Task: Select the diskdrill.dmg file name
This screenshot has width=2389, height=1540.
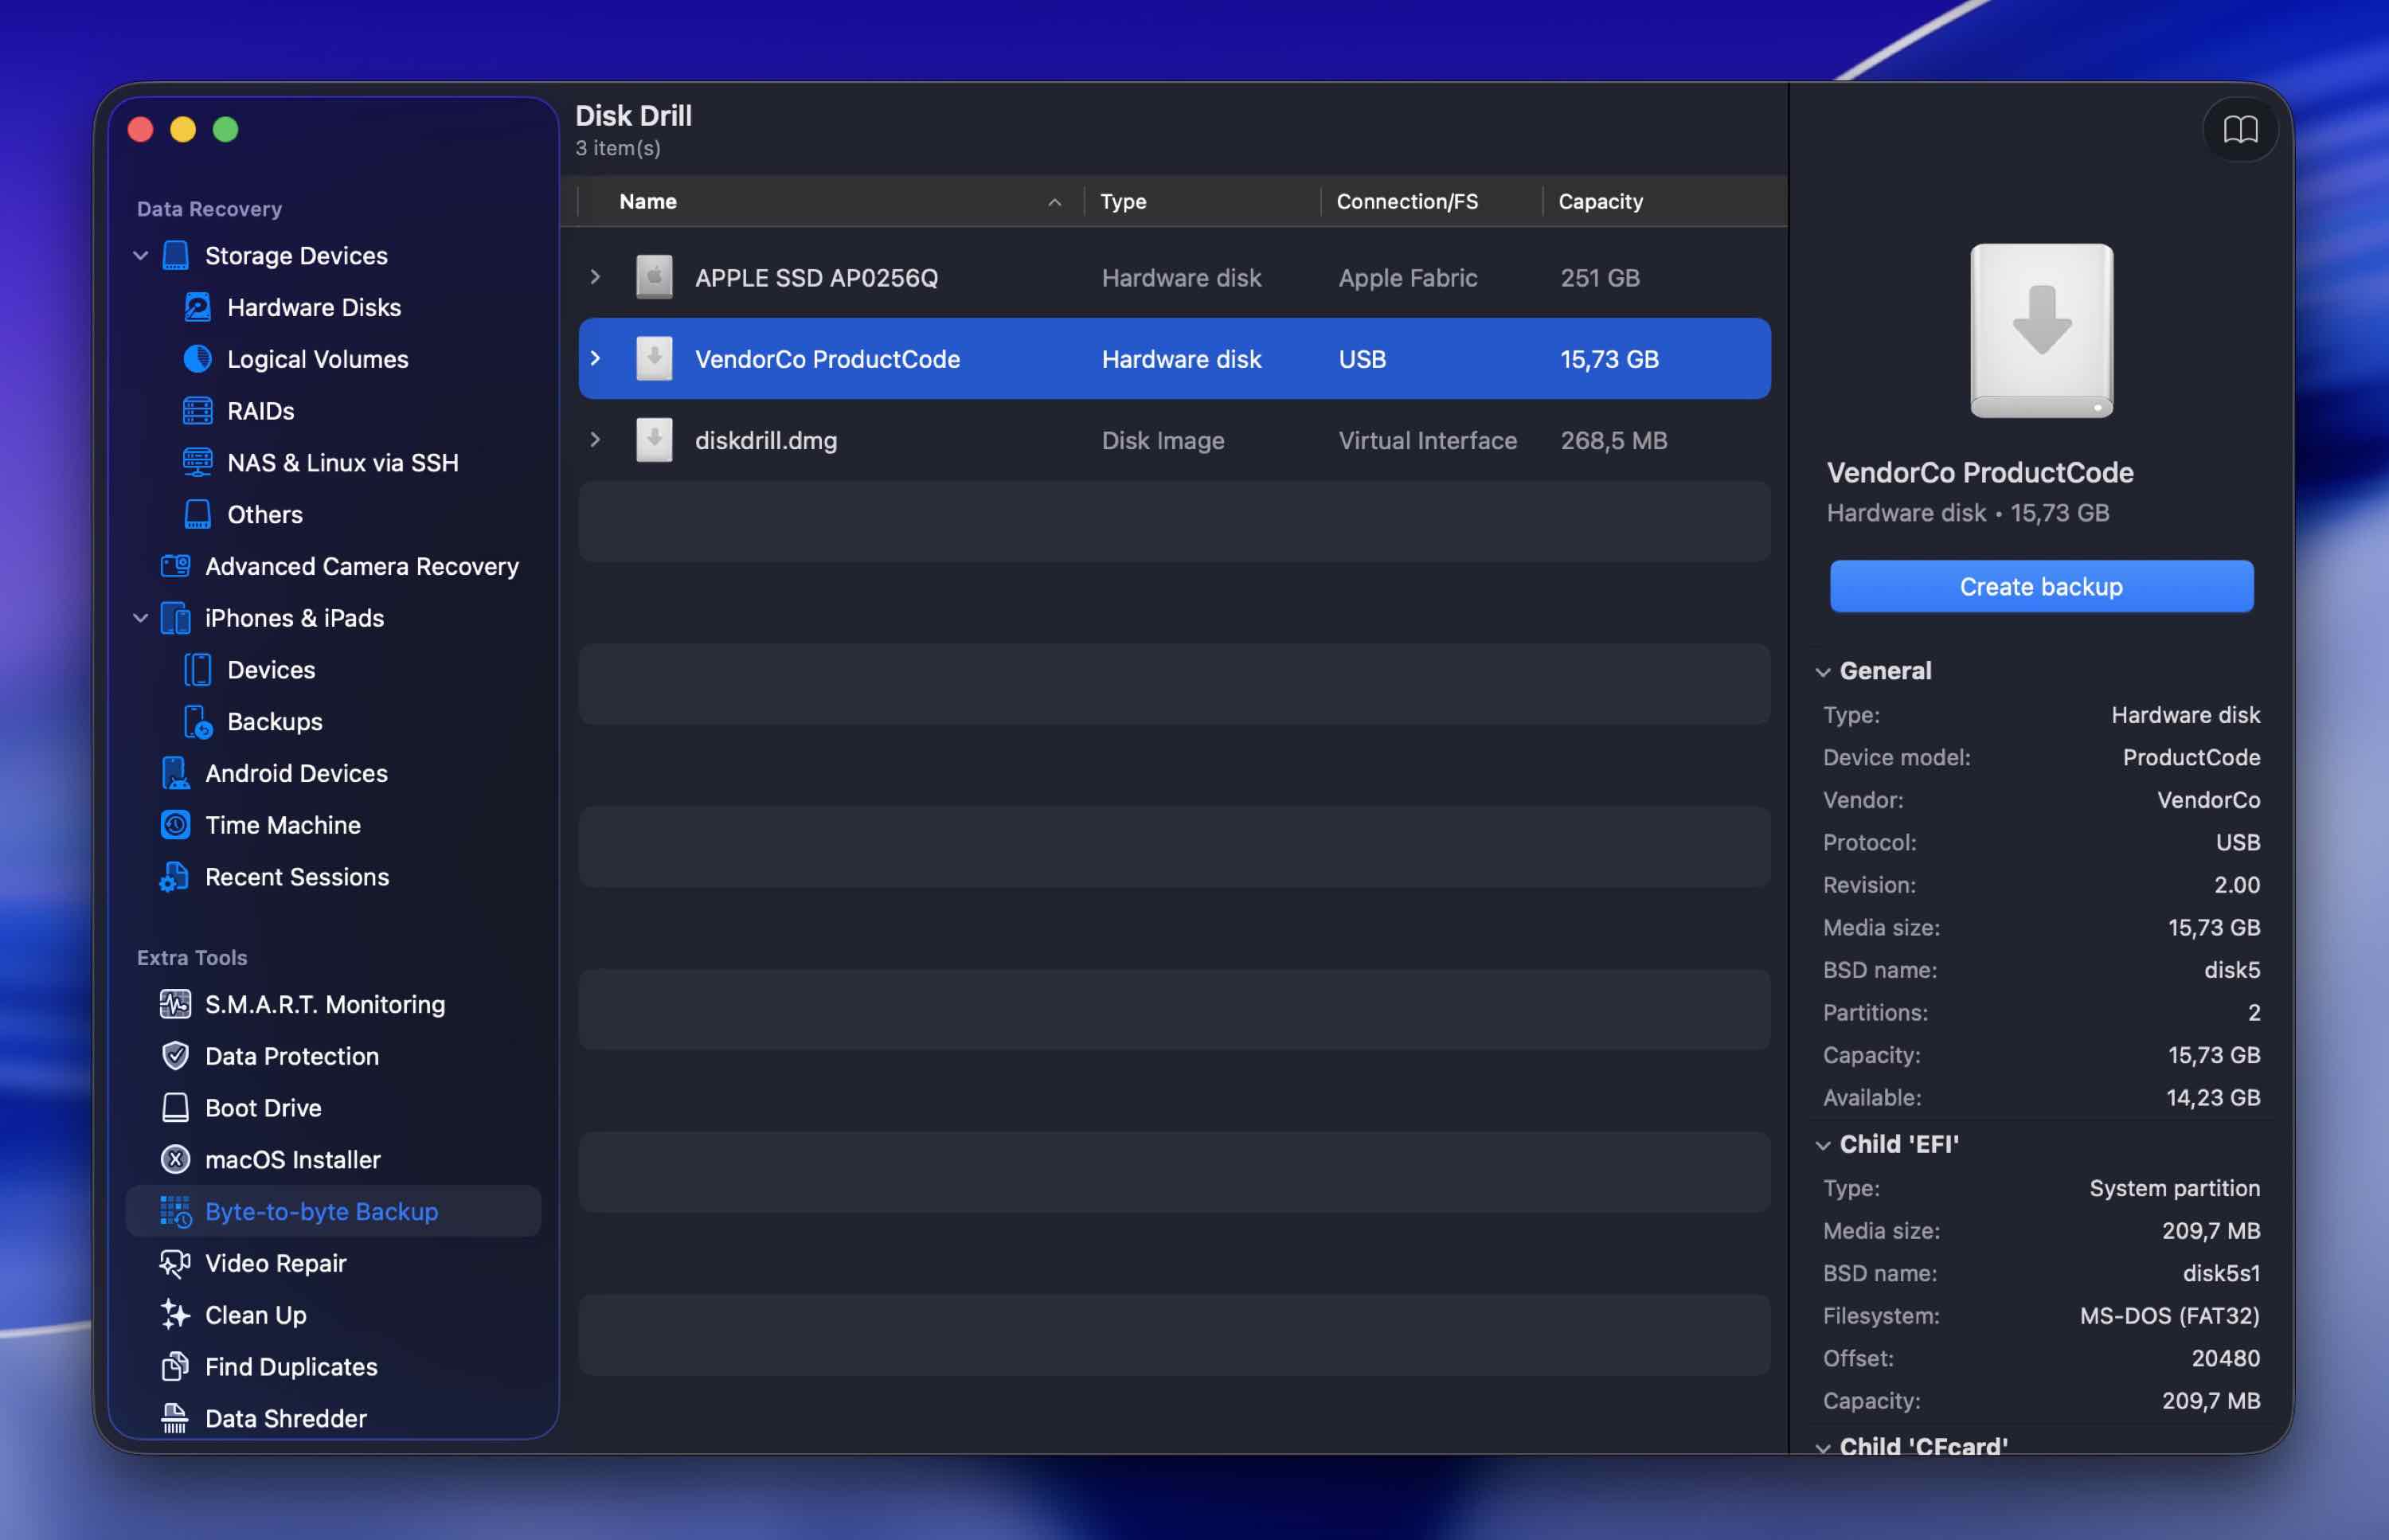Action: [766, 440]
